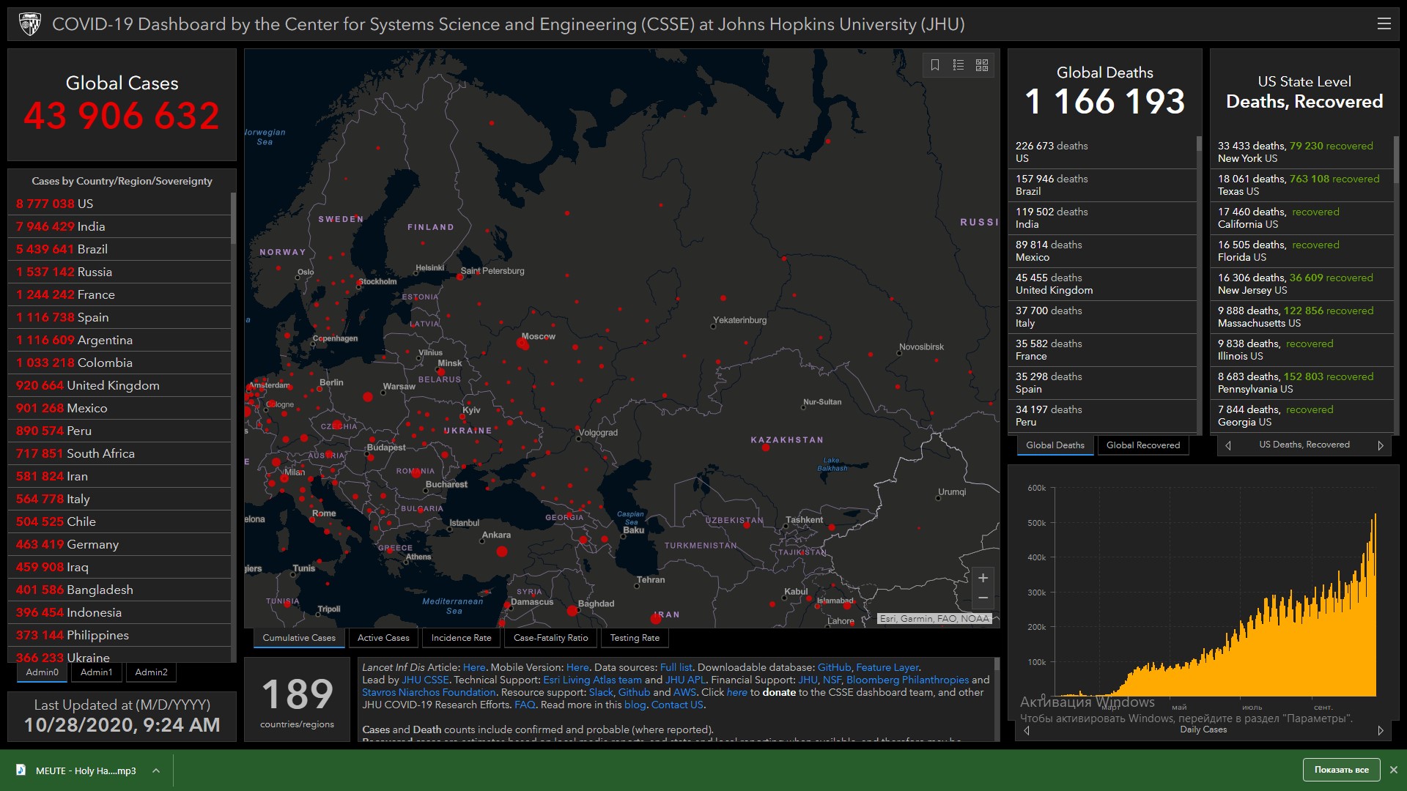Viewport: 1407px width, 791px height.
Task: Go to previous US state stats panel
Action: click(1228, 445)
